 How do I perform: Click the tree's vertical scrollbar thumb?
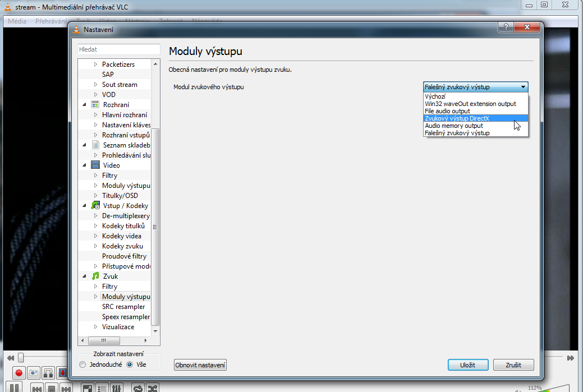[155, 227]
